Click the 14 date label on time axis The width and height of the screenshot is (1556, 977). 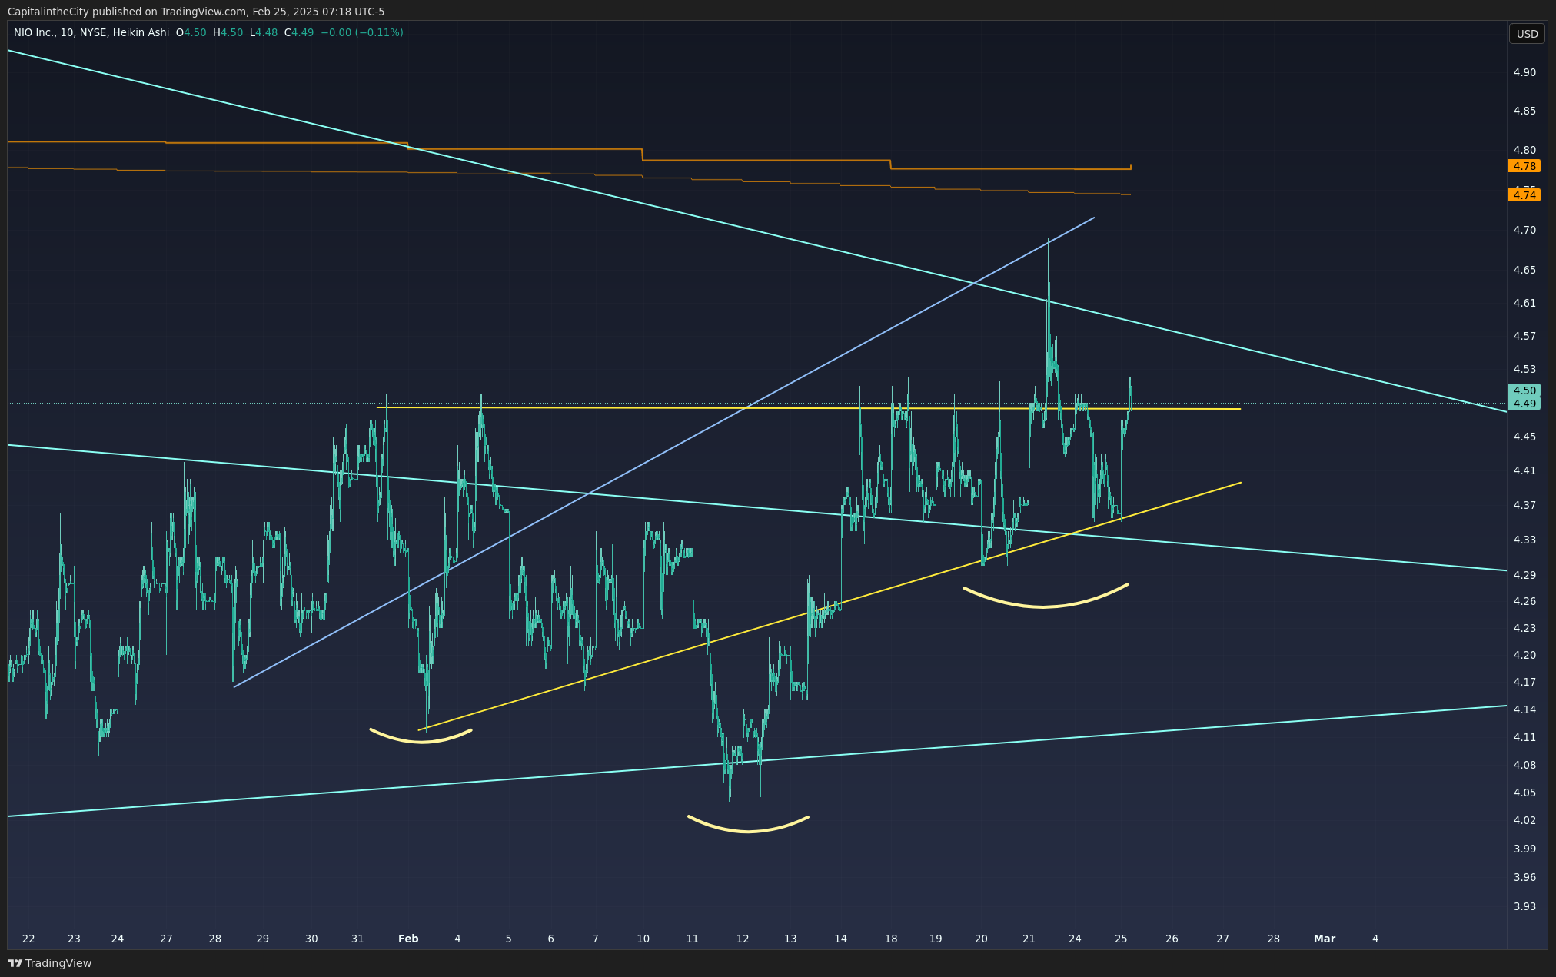point(841,939)
